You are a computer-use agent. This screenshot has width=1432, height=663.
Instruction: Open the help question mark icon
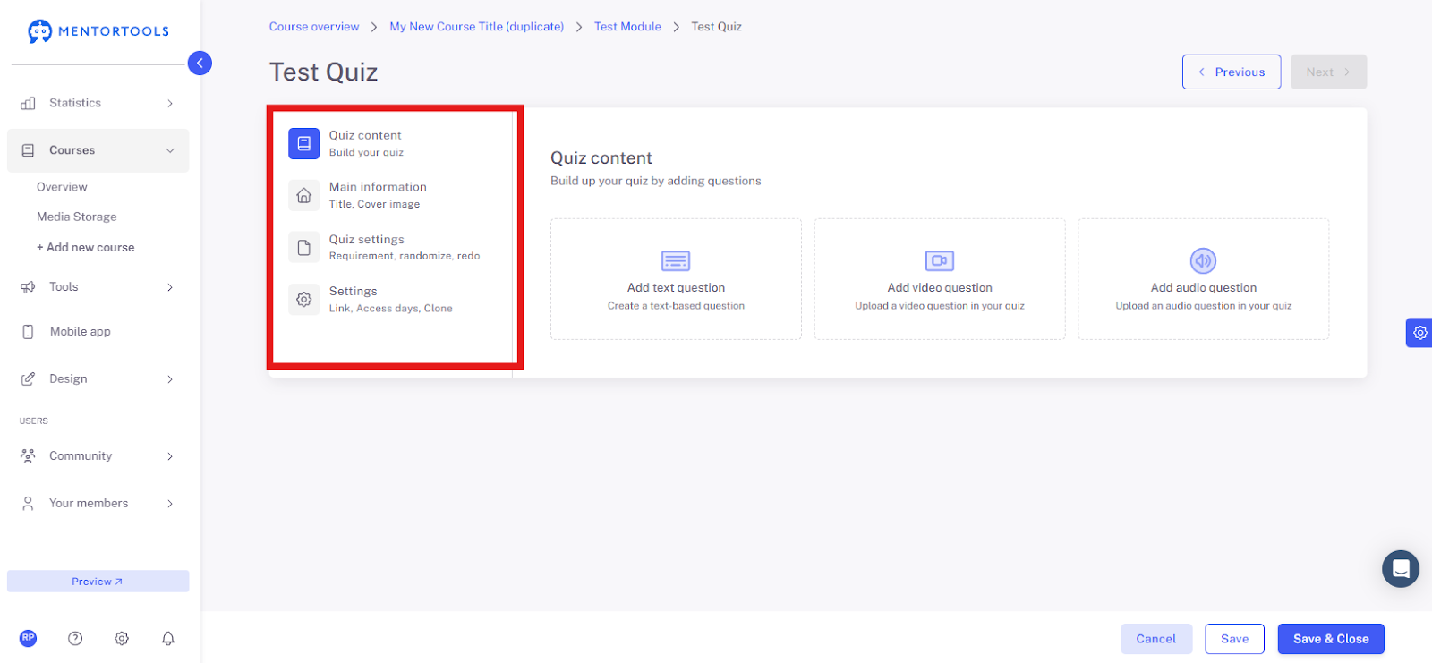(x=75, y=638)
